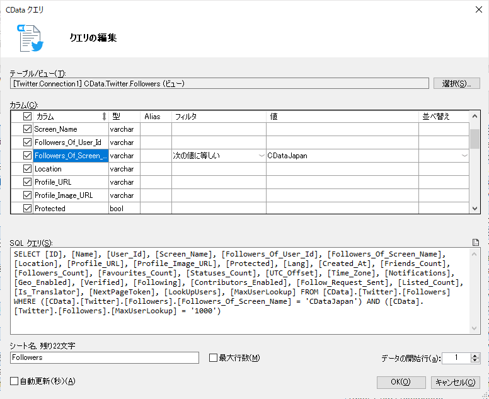Click the データの開始行 number field

point(456,358)
